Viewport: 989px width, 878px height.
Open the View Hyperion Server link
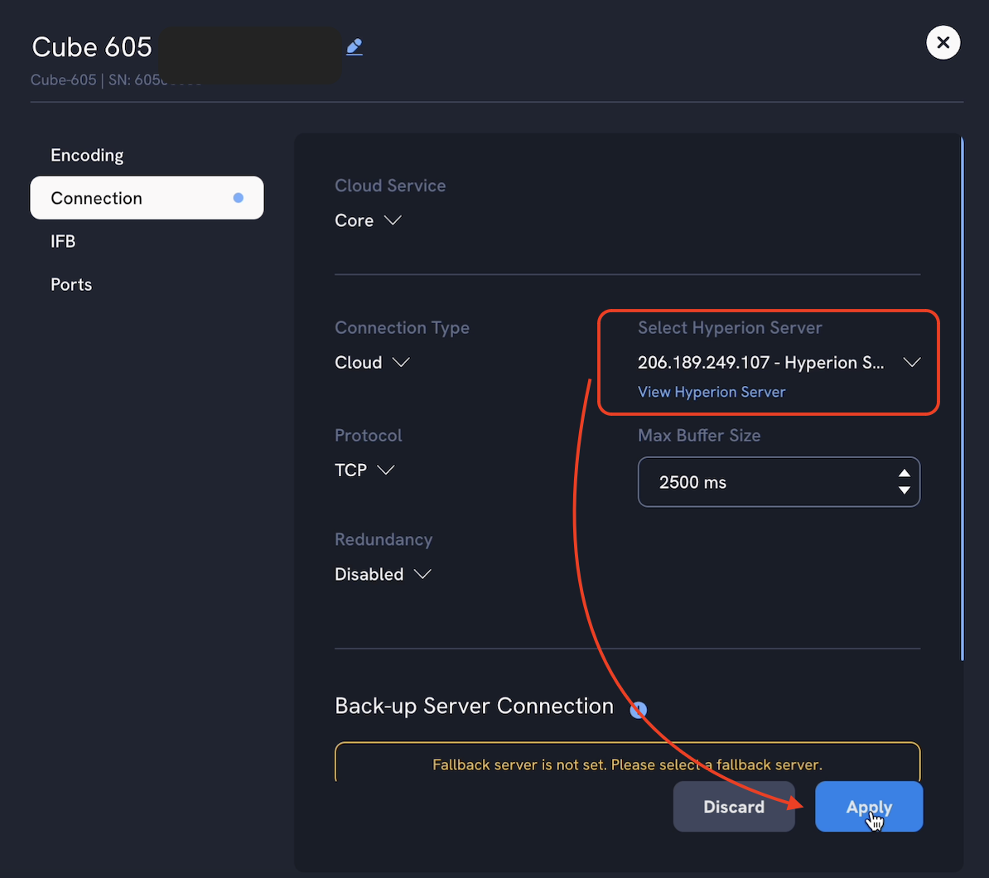[711, 391]
